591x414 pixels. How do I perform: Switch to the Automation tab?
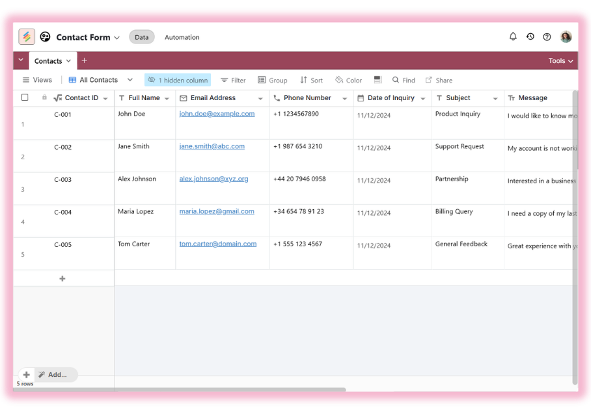(182, 37)
